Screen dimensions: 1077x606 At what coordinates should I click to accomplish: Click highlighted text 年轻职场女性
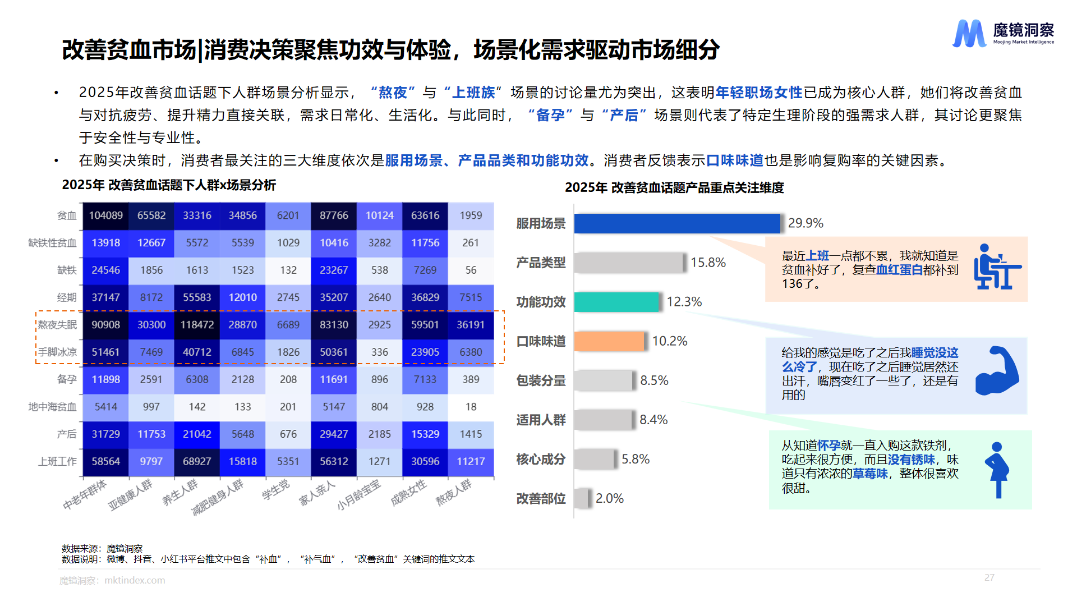point(759,92)
